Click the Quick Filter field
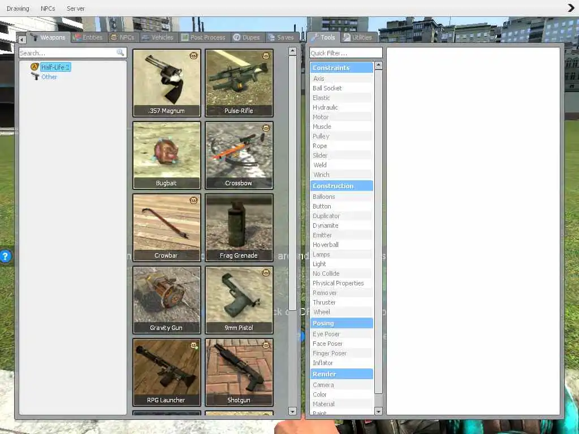 346,53
